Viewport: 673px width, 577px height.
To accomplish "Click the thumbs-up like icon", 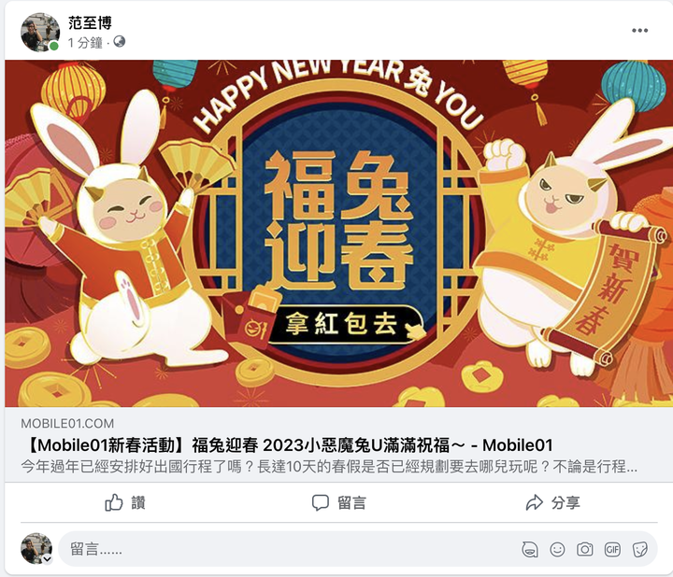I will 114,502.
